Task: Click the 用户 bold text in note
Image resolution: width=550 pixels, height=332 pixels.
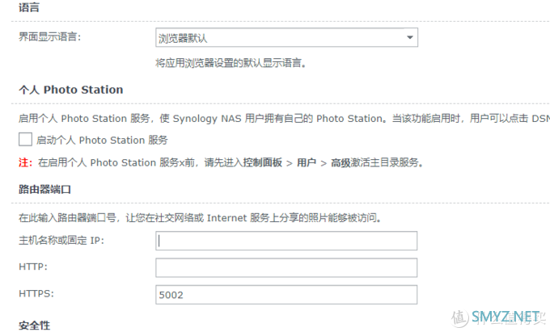Action: point(307,162)
